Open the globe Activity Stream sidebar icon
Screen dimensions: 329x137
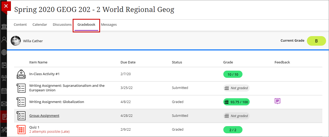(4, 52)
